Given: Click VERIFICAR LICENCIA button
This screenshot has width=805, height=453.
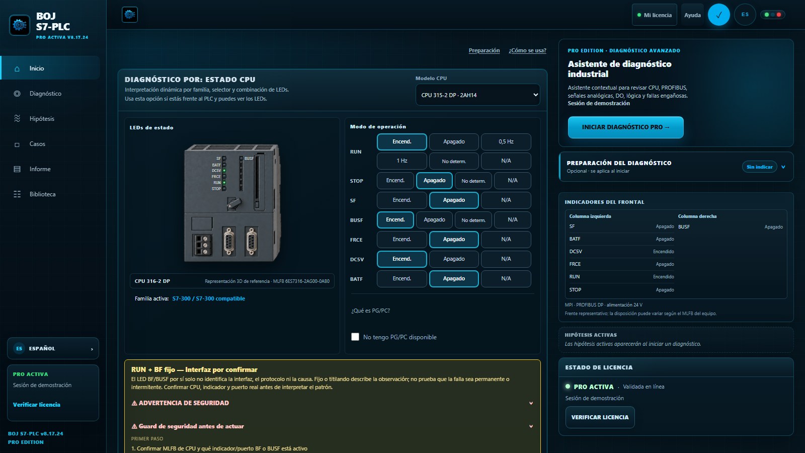Looking at the screenshot, I should pos(600,417).
